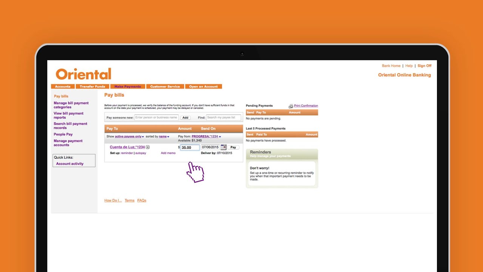Open Manage payment accounts
The image size is (483, 272).
tap(68, 143)
